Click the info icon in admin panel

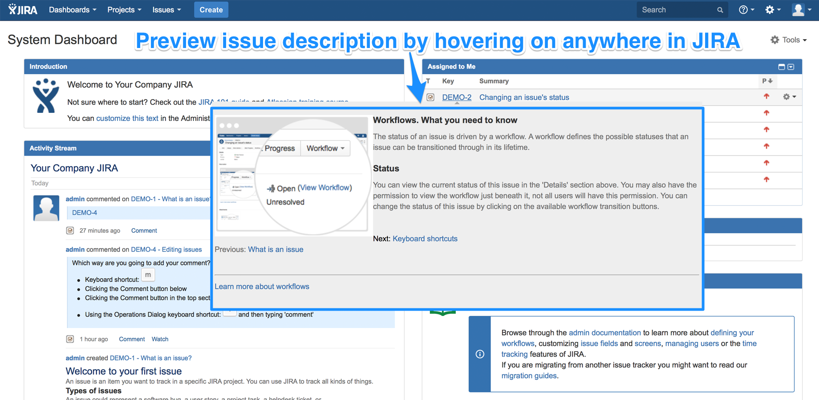tap(480, 354)
